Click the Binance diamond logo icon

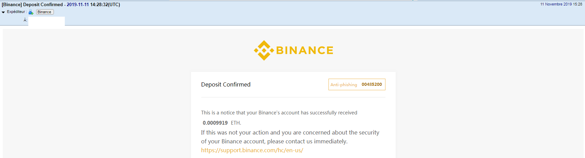264,50
